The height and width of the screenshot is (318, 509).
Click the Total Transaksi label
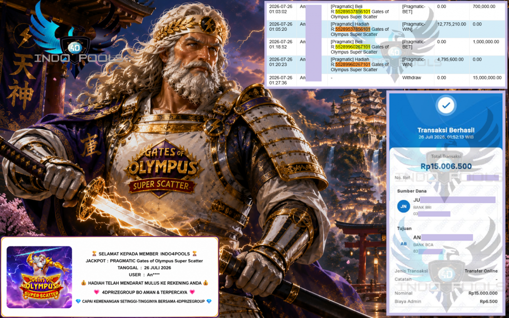[446, 157]
